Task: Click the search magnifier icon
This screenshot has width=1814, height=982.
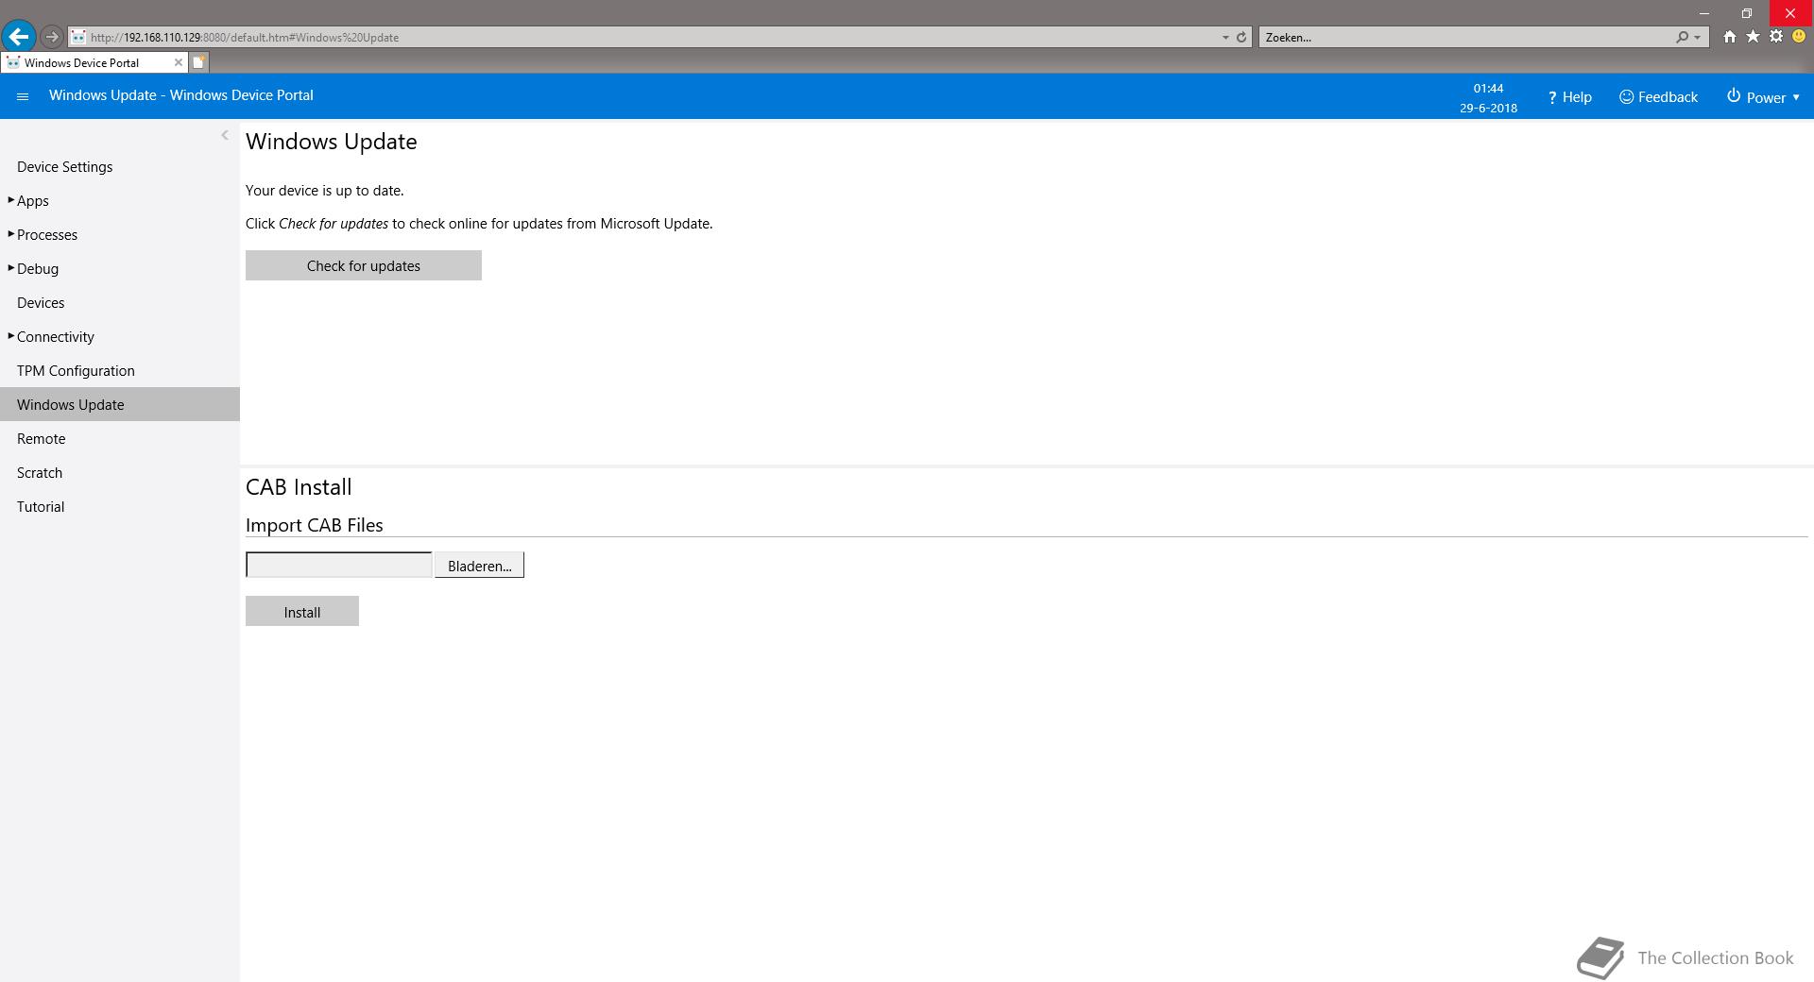Action: click(1682, 37)
